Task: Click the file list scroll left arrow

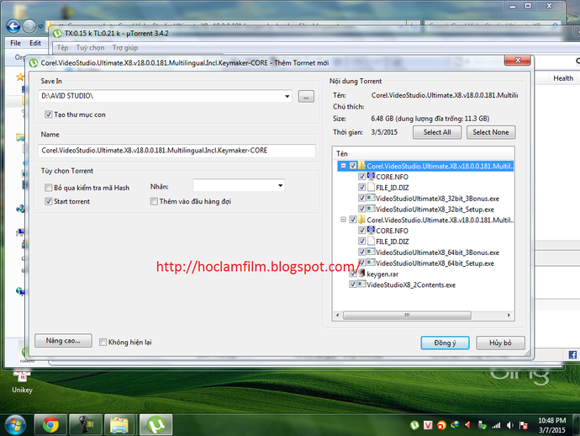Action: pos(337,316)
